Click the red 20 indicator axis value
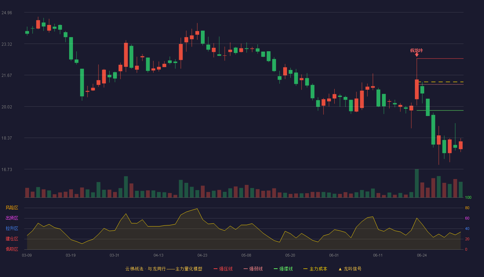The image size is (484, 277). pyautogui.click(x=467, y=239)
